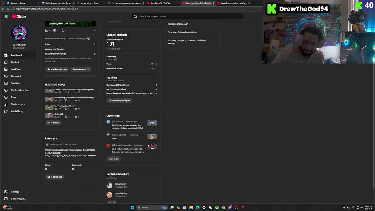The height and width of the screenshot is (211, 375).
Task: Switch to Drewthegod94 - YouTube tab
Action: click(x=163, y=3)
